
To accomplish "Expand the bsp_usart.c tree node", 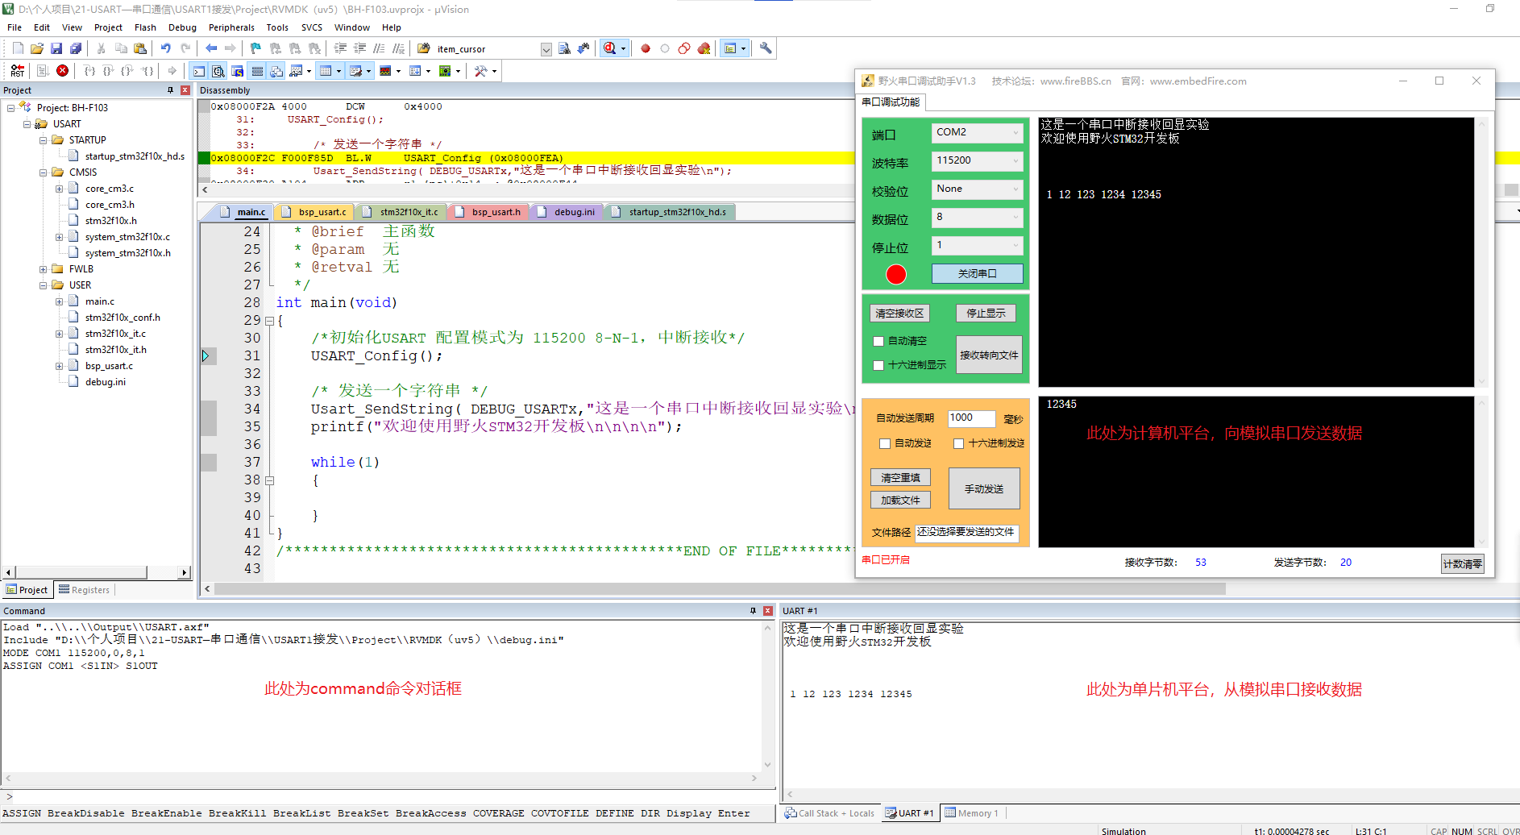I will point(59,366).
